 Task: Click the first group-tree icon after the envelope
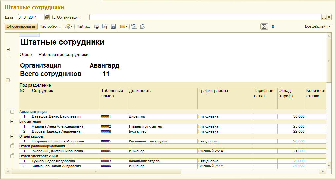pos(134,27)
